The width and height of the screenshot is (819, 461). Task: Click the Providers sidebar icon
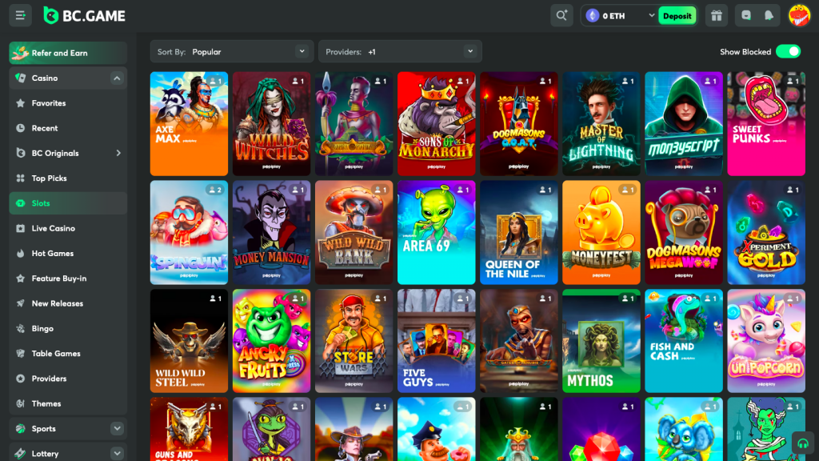(20, 379)
